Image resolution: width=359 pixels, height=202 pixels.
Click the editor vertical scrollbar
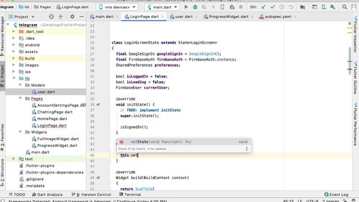349,61
